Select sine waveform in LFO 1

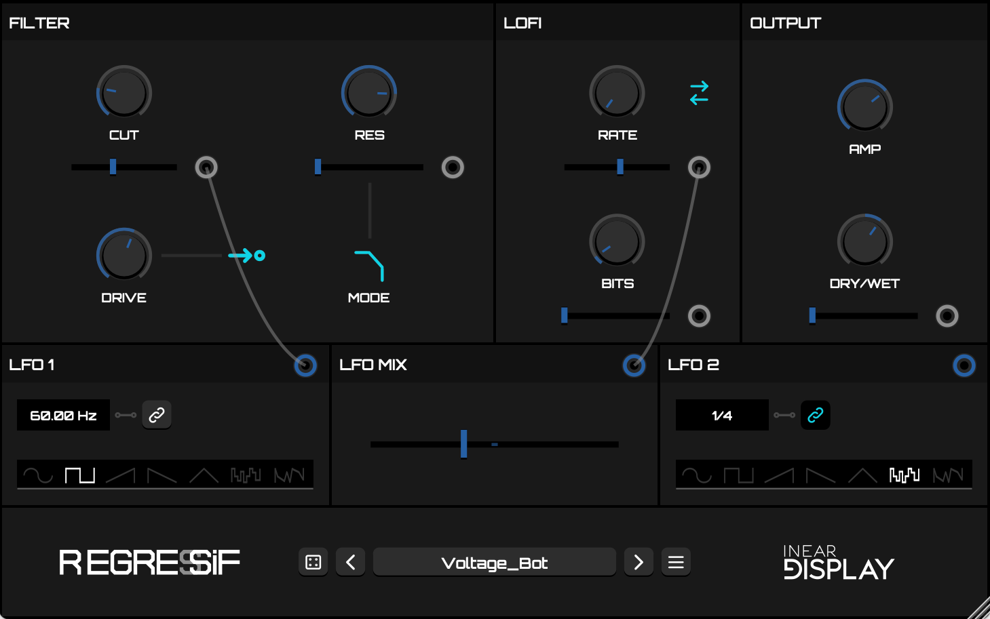click(x=38, y=475)
